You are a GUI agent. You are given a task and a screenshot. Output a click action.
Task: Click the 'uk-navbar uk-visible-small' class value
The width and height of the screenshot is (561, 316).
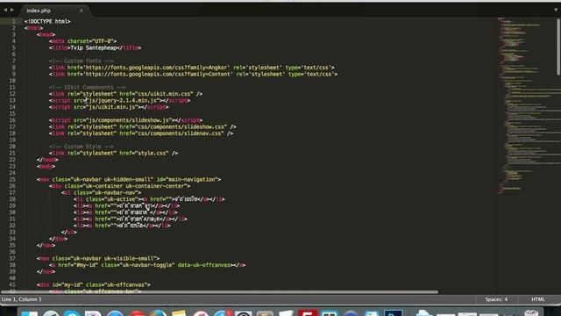point(114,259)
